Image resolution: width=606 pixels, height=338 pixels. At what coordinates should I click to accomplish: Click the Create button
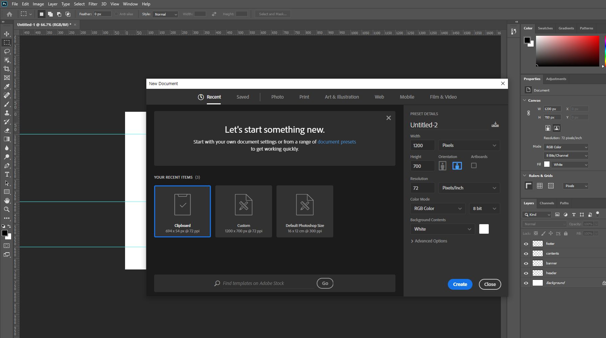click(x=460, y=284)
